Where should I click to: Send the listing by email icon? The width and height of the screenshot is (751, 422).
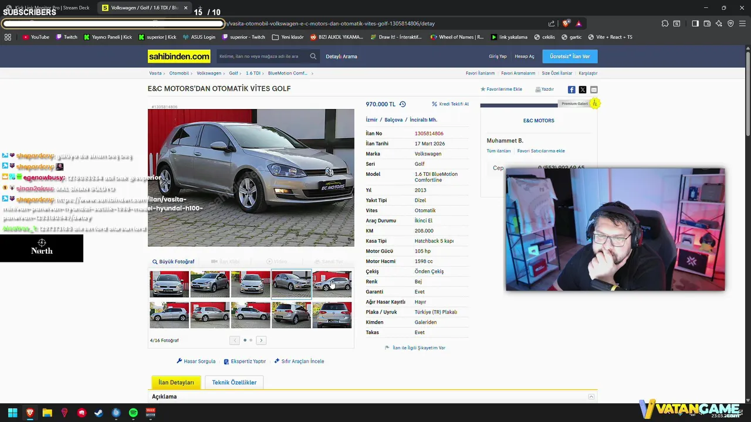594,90
